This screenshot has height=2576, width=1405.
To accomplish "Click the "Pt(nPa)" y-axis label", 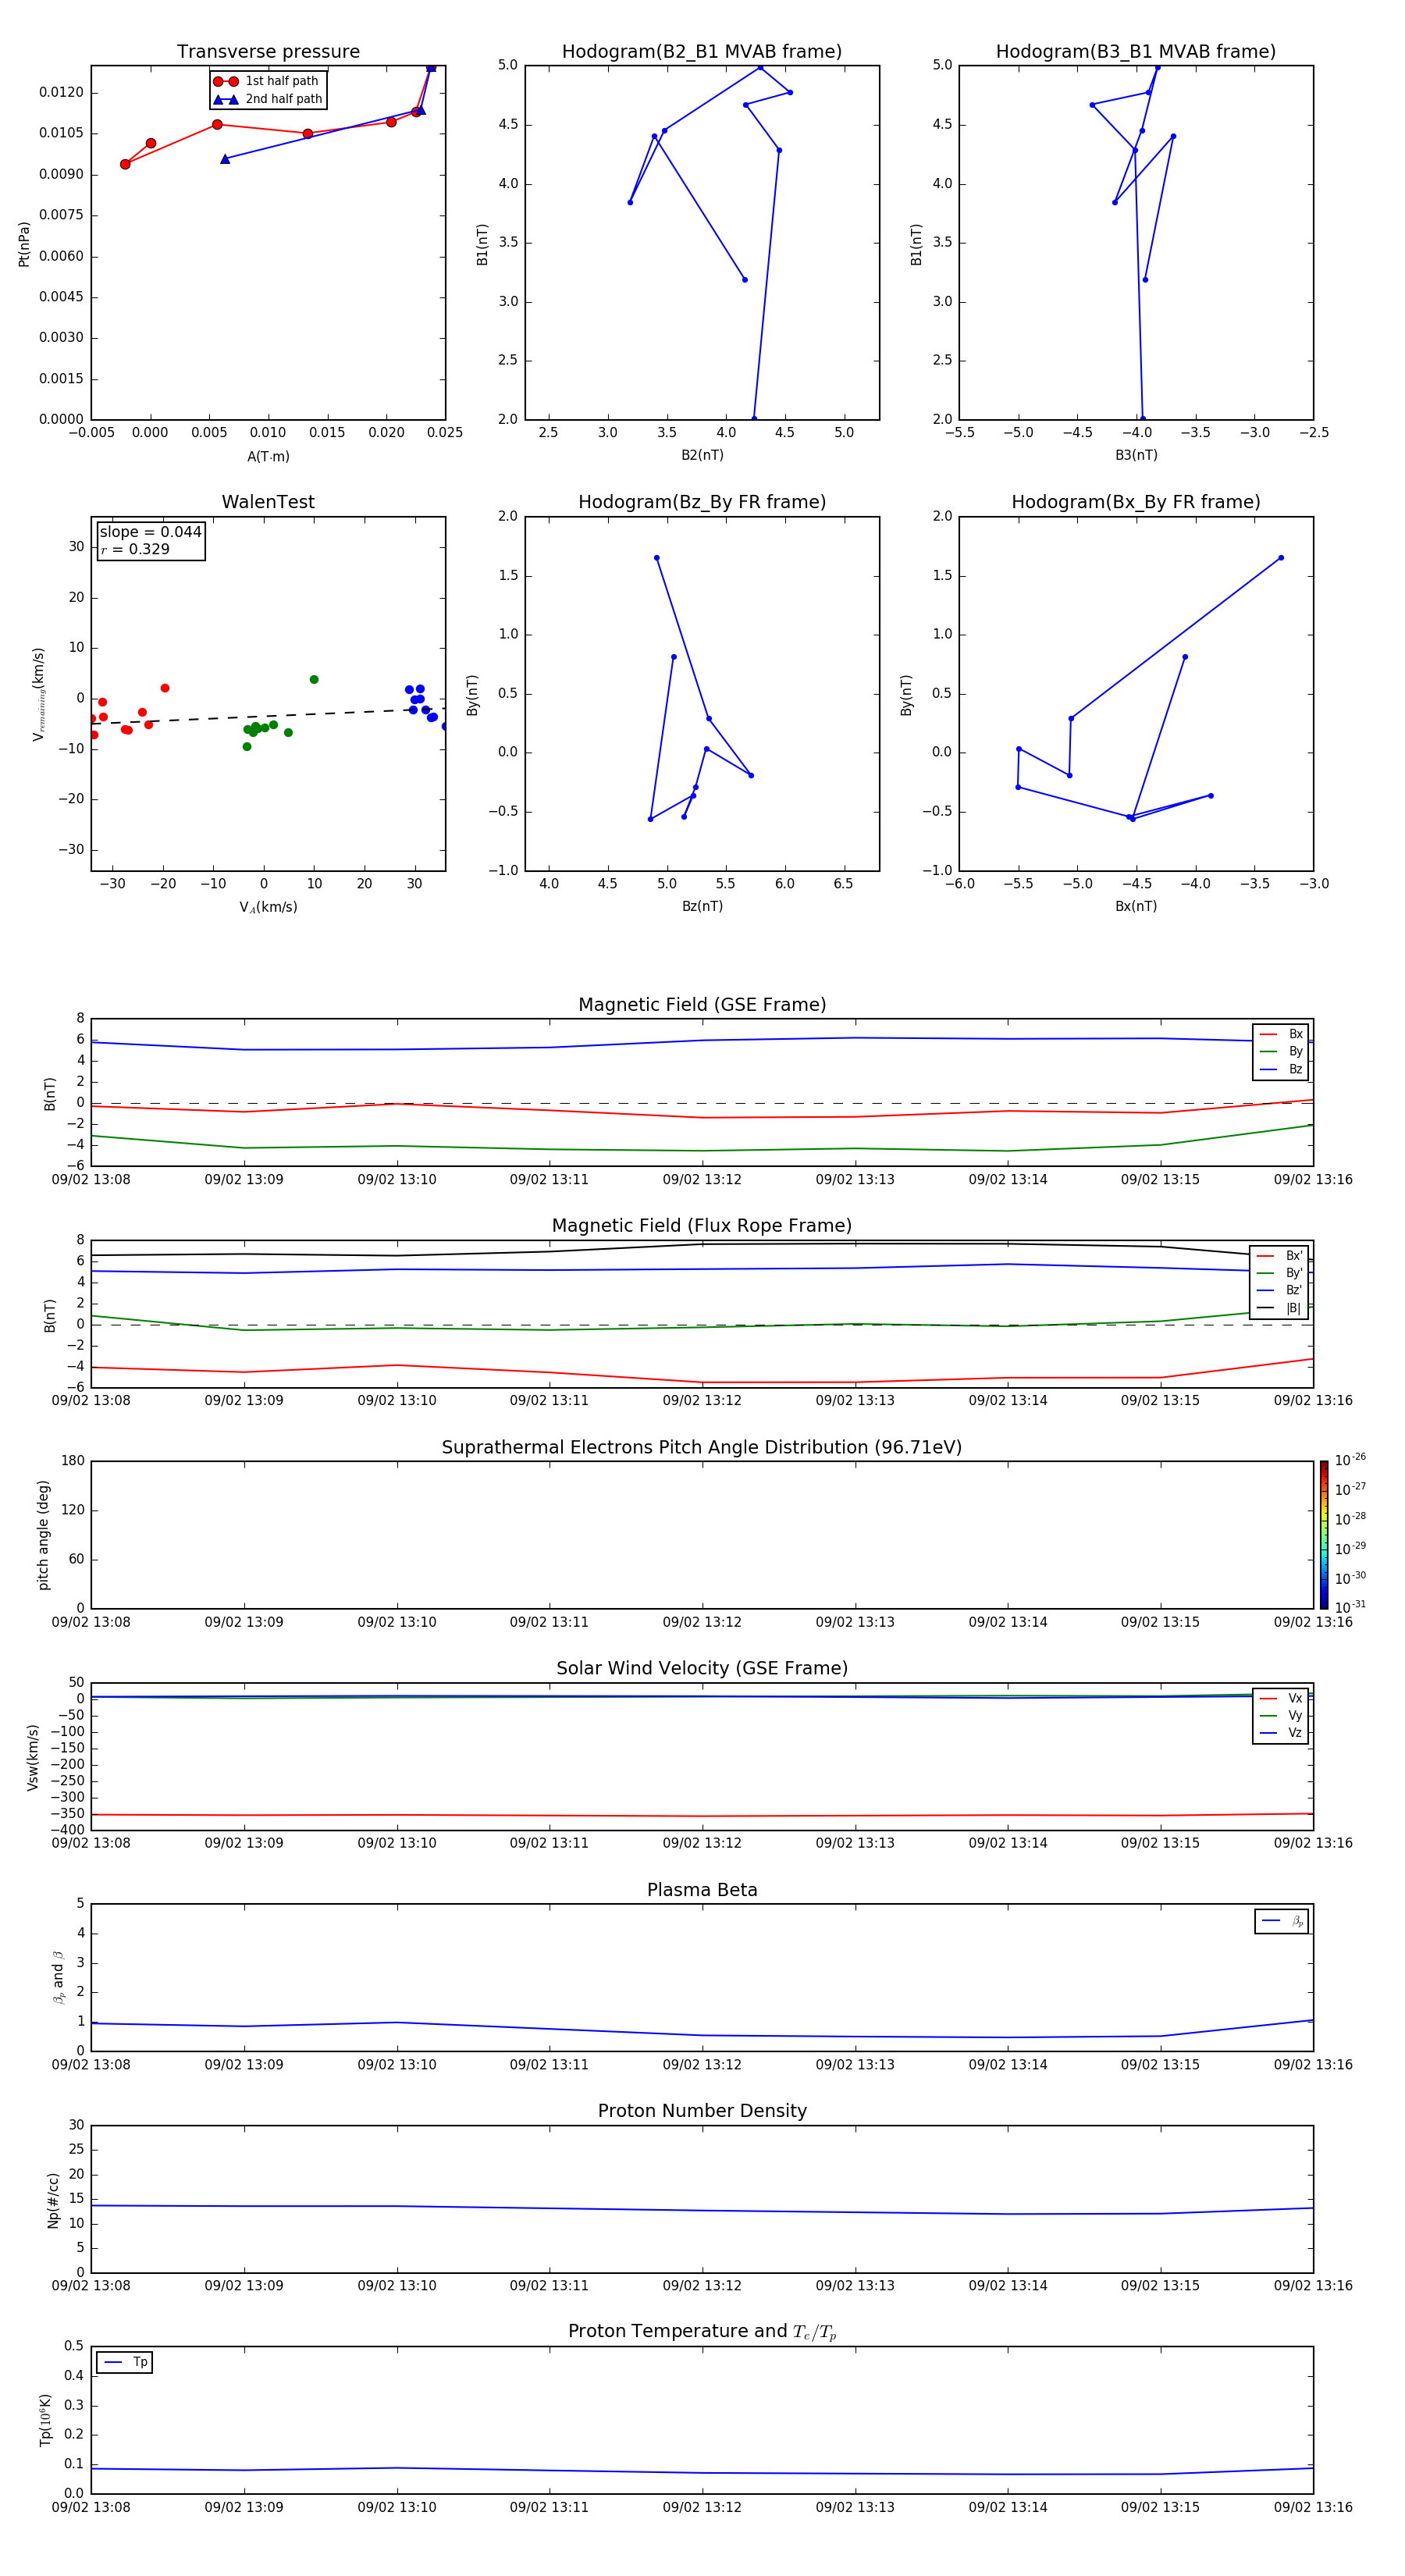I will [24, 244].
